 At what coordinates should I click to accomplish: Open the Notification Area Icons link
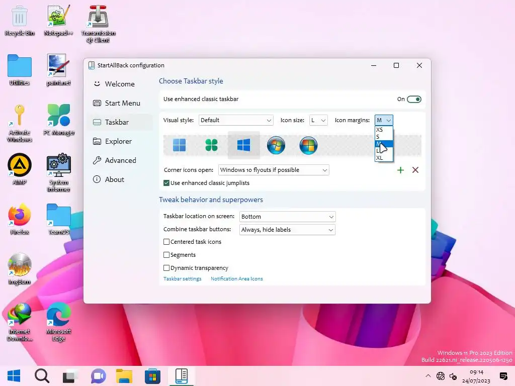(237, 278)
